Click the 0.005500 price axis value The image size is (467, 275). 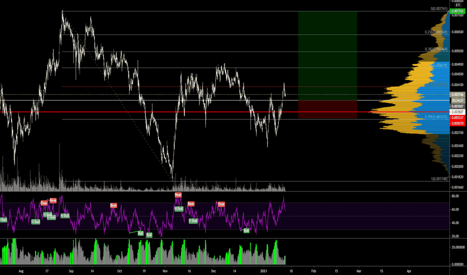[457, 51]
